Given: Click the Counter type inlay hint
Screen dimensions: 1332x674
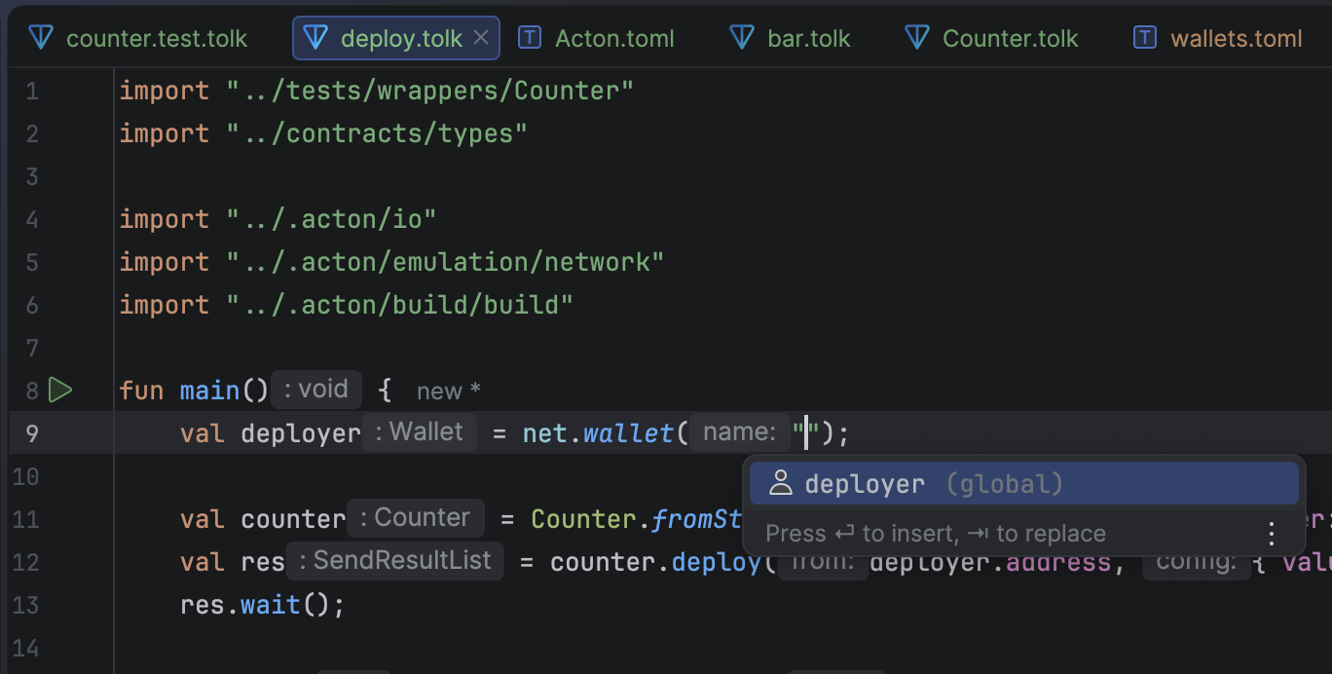Looking at the screenshot, I should (x=416, y=518).
